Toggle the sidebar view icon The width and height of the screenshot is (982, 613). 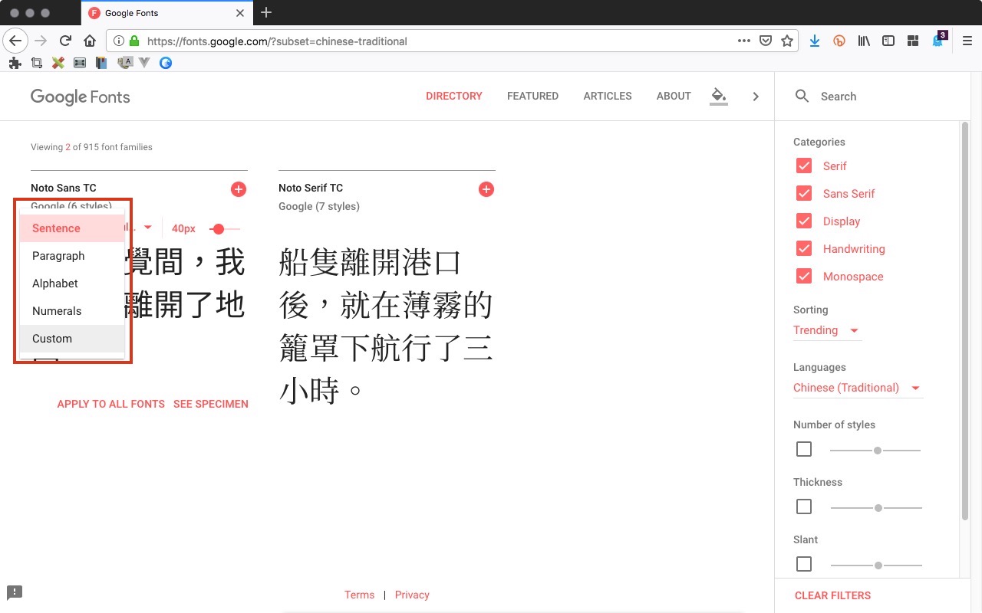tap(888, 41)
